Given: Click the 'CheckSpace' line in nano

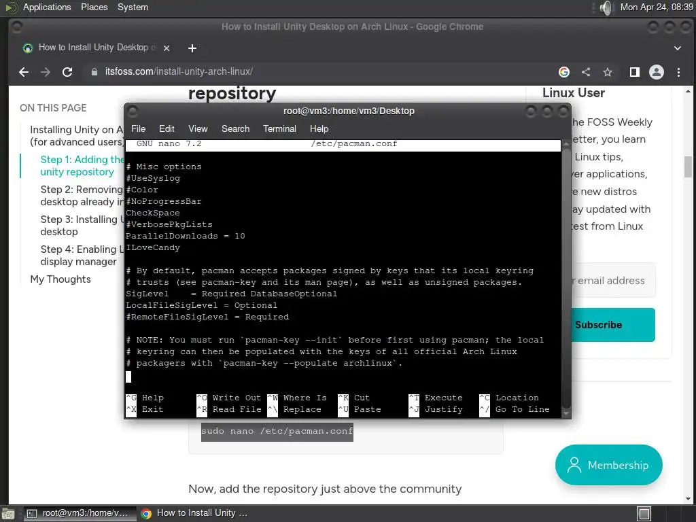Looking at the screenshot, I should (x=153, y=213).
